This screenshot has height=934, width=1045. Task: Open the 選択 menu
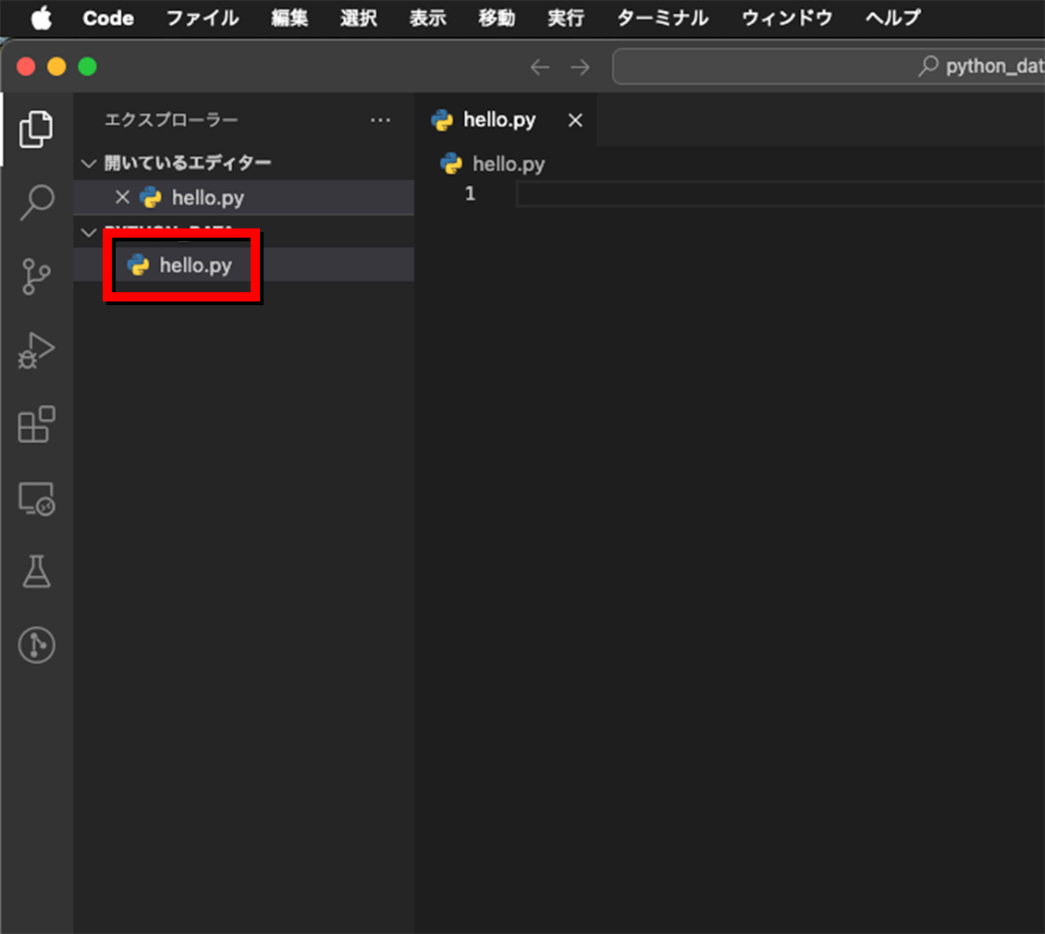[x=359, y=18]
